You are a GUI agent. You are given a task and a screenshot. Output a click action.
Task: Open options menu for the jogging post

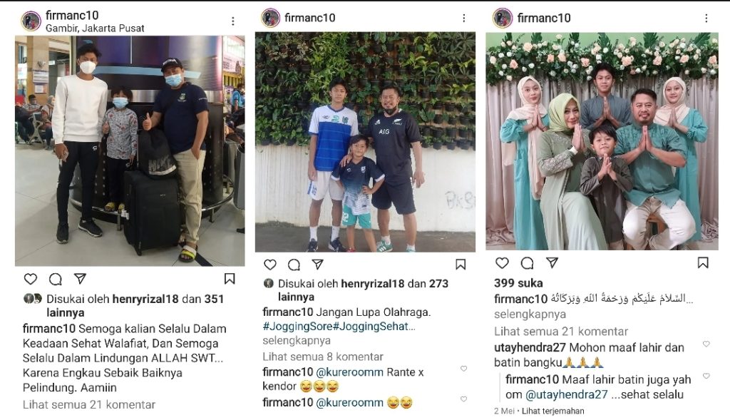click(463, 18)
